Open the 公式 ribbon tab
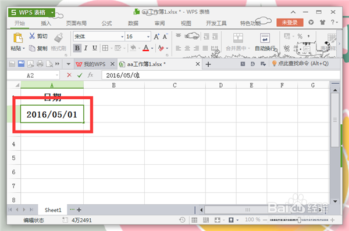 [x=106, y=23]
